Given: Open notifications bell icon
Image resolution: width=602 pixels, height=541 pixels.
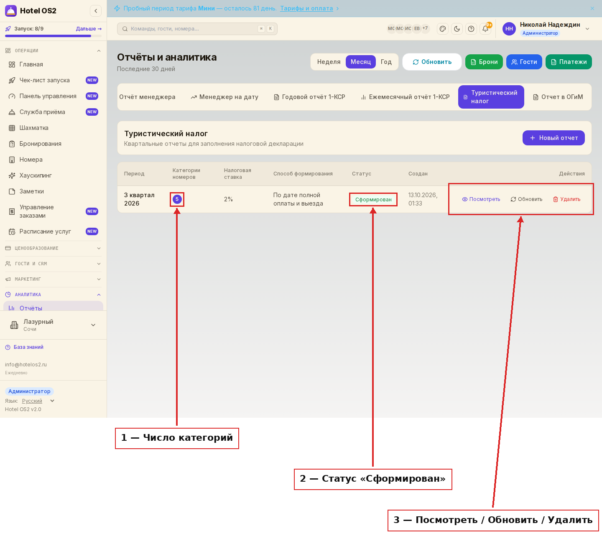Looking at the screenshot, I should click(485, 29).
